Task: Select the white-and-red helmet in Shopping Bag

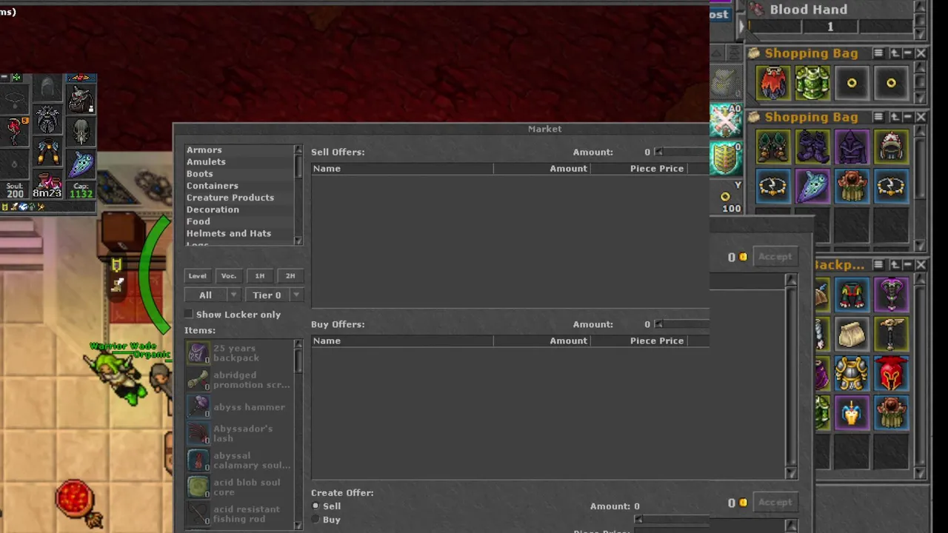Action: [x=891, y=147]
